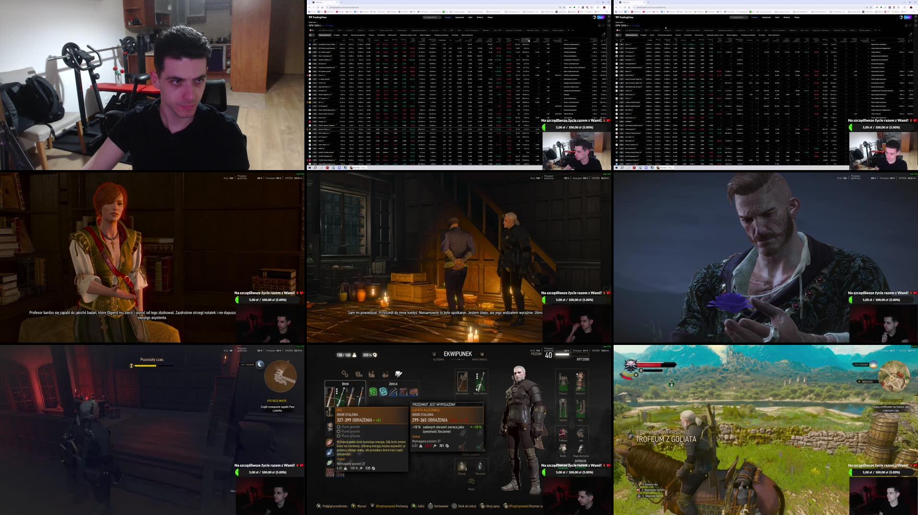Screen dimensions: 918x515
Task: Click Windows Start button in top-middle window taskbar
Action: click(310, 168)
